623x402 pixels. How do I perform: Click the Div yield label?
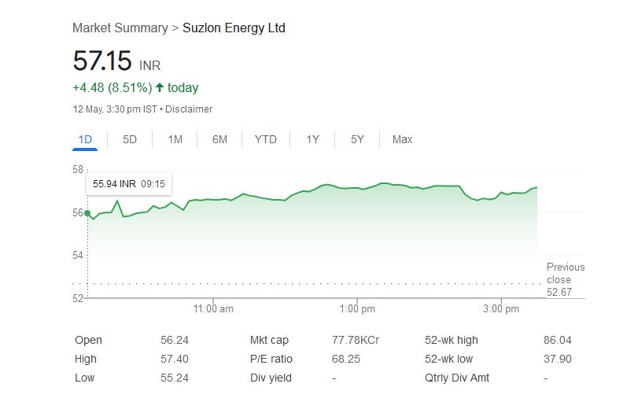[x=271, y=378]
